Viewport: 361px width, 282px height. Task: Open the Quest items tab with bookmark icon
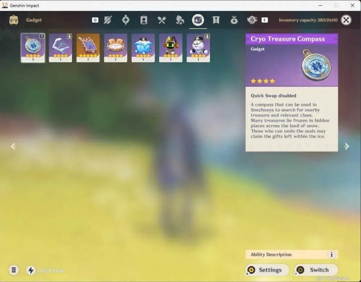pyautogui.click(x=216, y=20)
